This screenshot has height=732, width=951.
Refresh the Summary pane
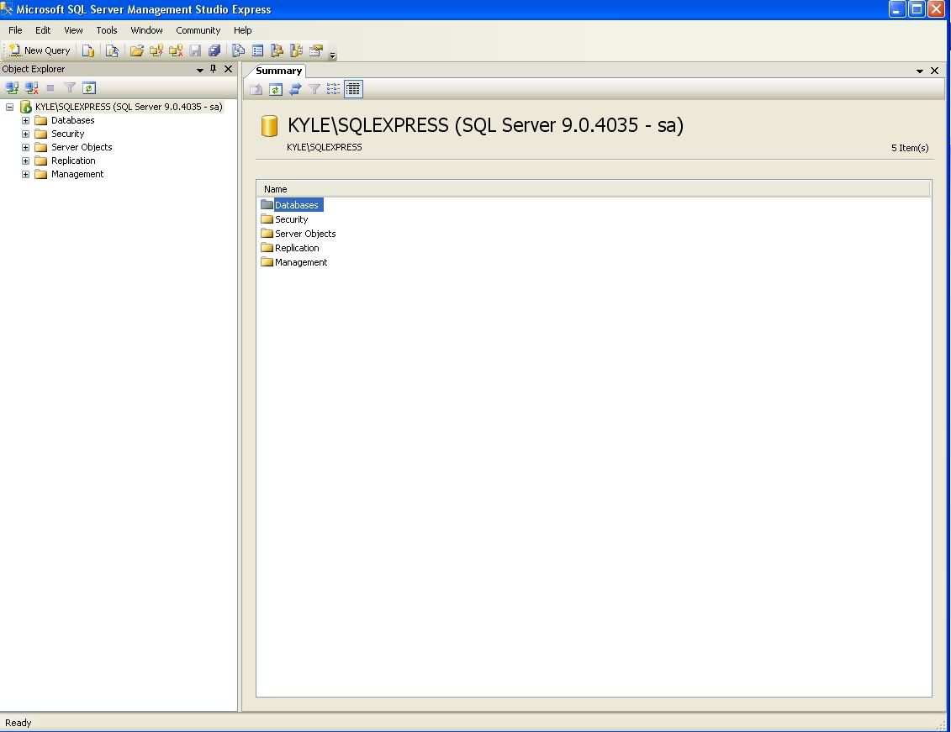coord(275,89)
